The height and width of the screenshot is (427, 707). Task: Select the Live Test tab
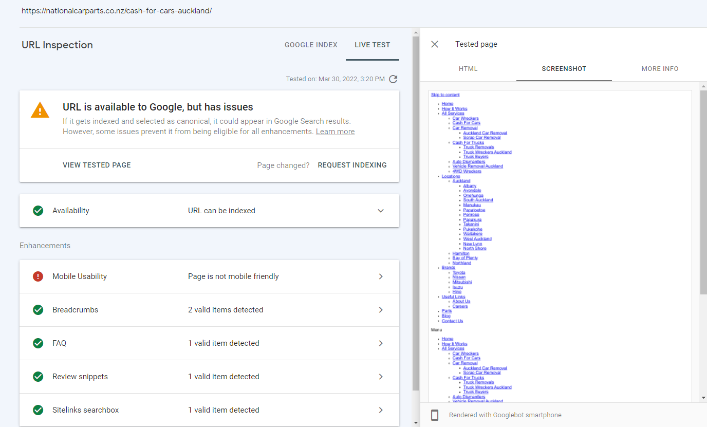pyautogui.click(x=372, y=45)
